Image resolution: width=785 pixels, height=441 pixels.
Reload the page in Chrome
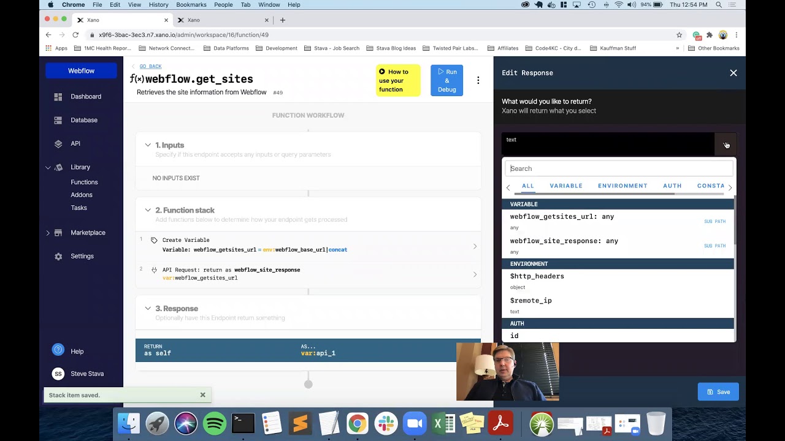(75, 35)
